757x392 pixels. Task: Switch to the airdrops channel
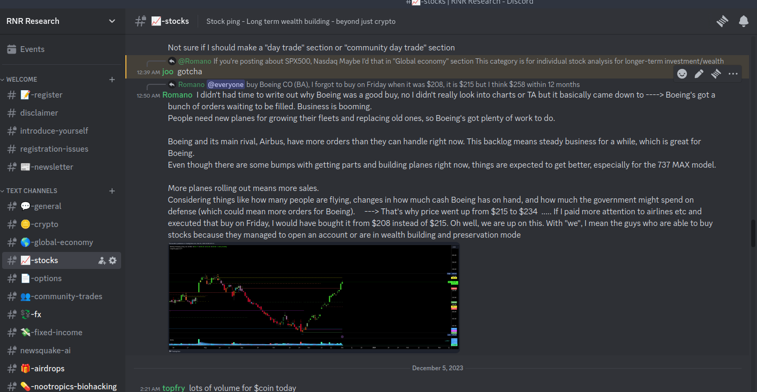coord(62,369)
